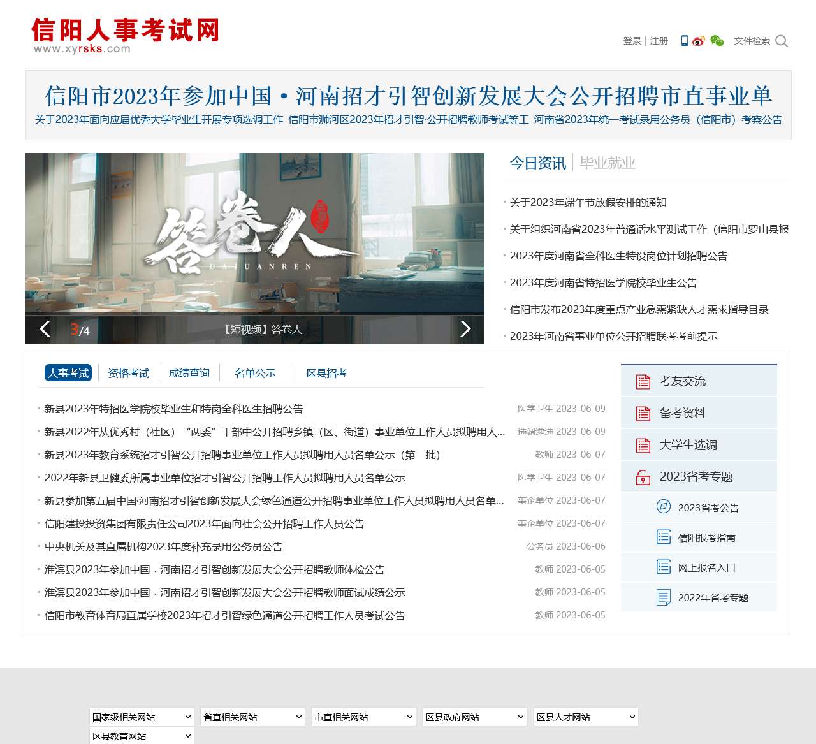Expand the 区县教育网站 dropdown
The width and height of the screenshot is (816, 744).
click(x=142, y=736)
